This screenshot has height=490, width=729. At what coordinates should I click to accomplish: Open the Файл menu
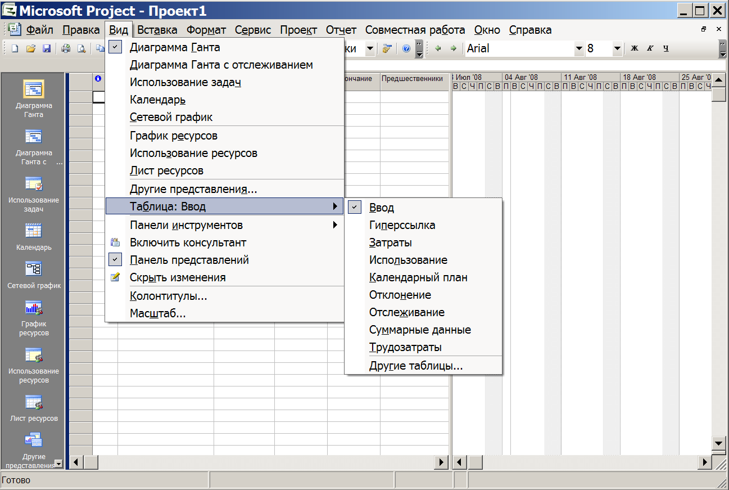40,30
